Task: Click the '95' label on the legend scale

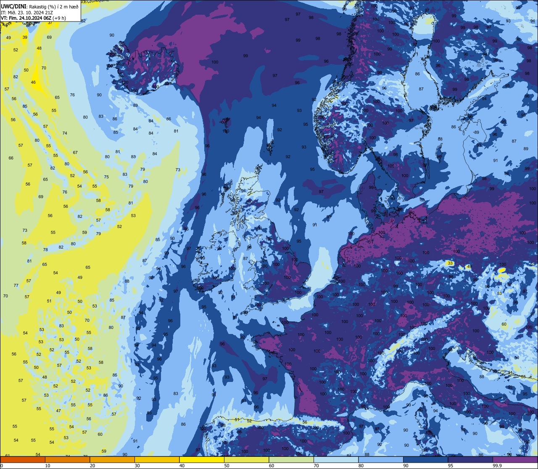Action: [x=451, y=466]
